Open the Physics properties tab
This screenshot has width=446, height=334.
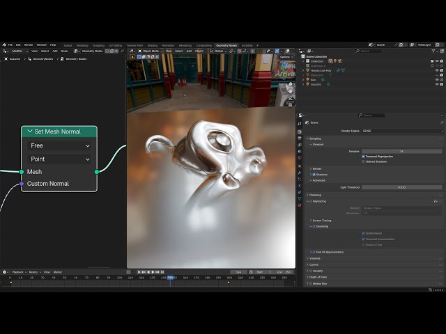pyautogui.click(x=300, y=186)
